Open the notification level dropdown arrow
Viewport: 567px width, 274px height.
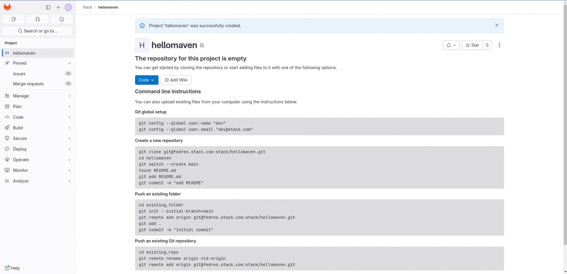[454, 45]
